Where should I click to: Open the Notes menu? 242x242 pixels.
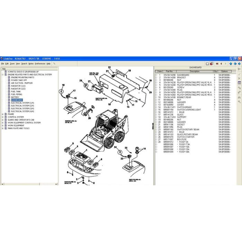31,64
